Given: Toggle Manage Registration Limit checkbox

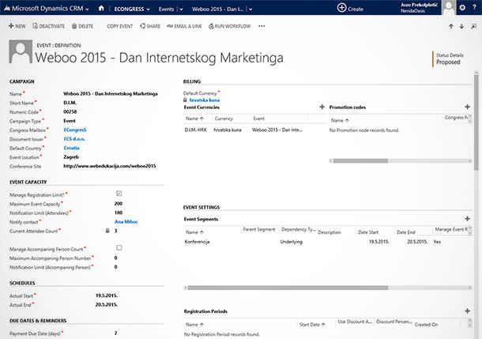Looking at the screenshot, I should point(119,194).
